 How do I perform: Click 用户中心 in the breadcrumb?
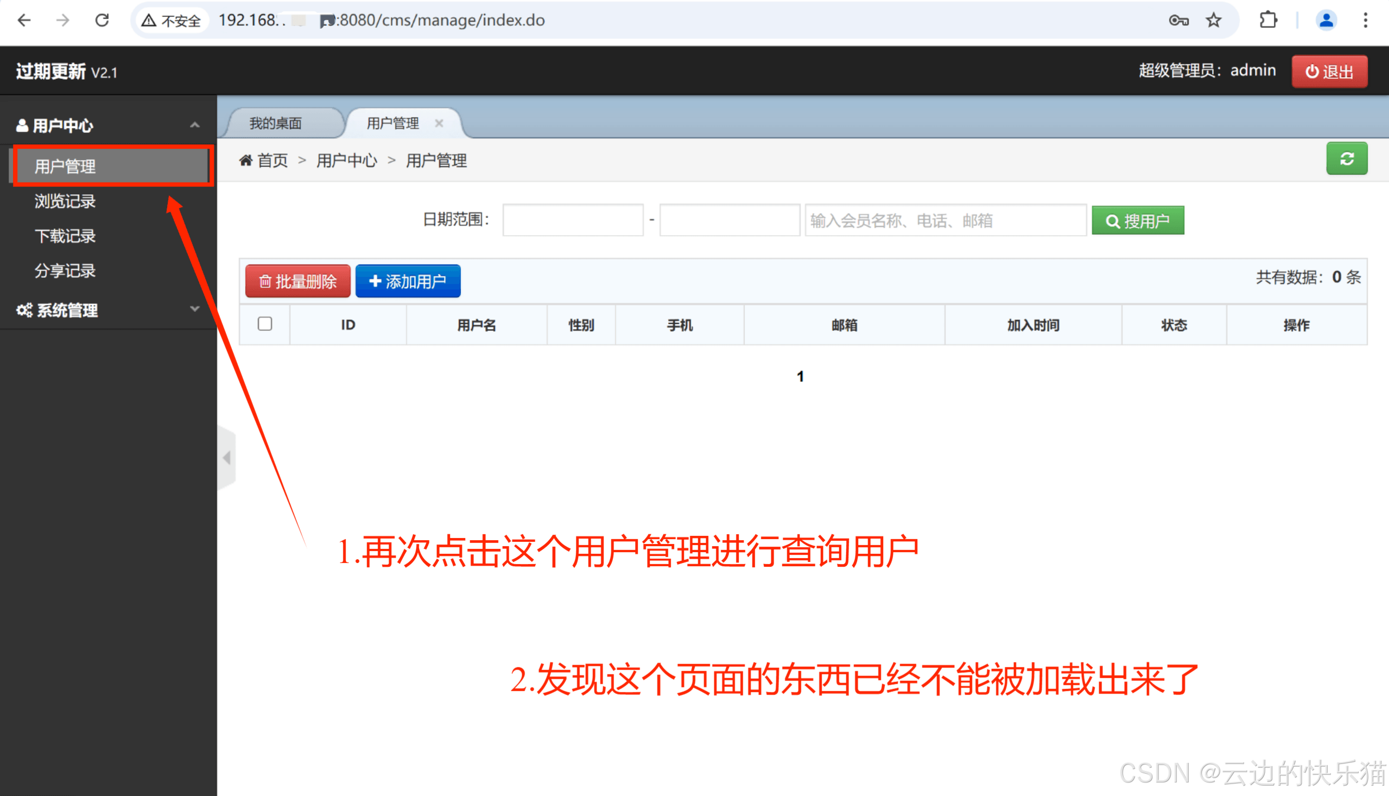pos(346,160)
